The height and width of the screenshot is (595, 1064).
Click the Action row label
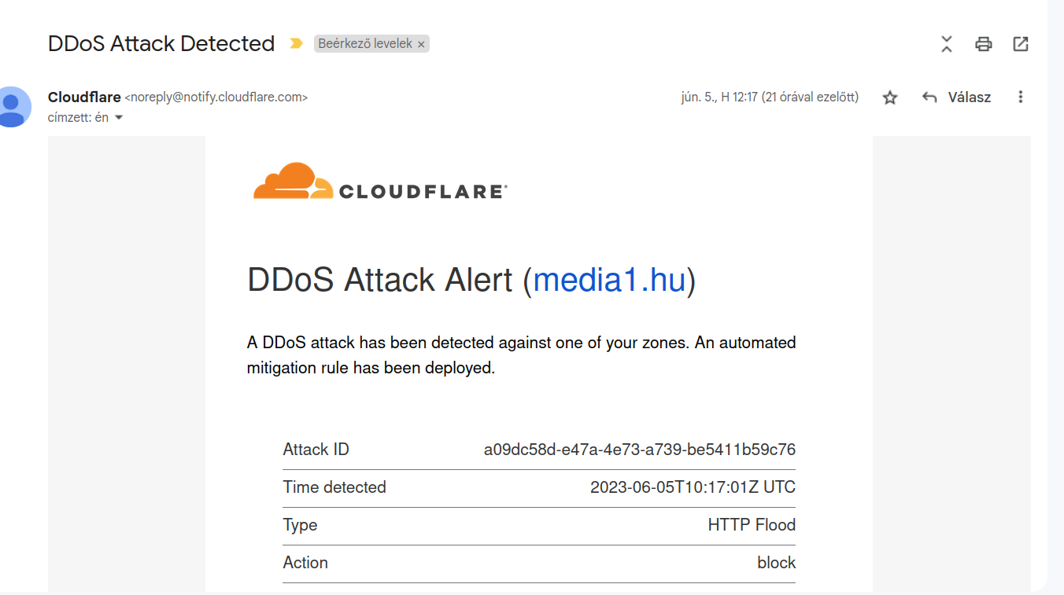click(x=305, y=563)
